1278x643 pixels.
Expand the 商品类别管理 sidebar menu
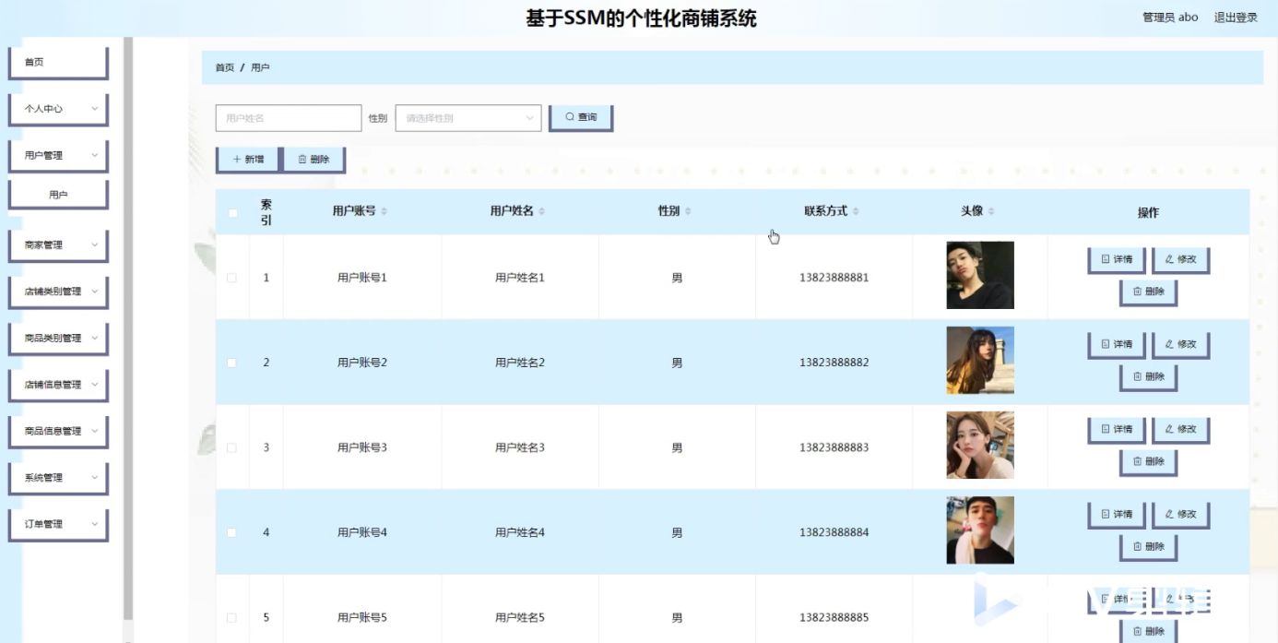58,339
